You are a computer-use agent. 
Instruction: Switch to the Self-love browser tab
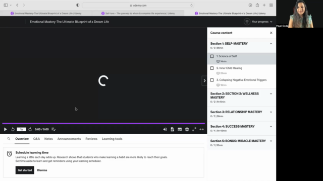(138, 14)
